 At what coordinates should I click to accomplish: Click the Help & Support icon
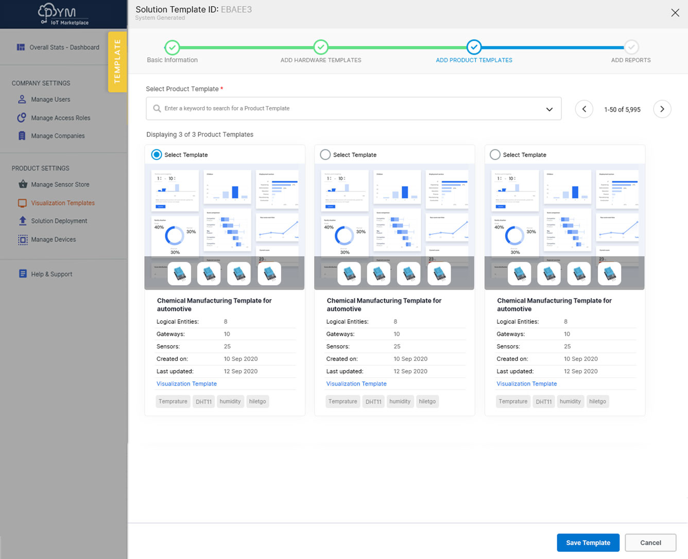tap(23, 274)
